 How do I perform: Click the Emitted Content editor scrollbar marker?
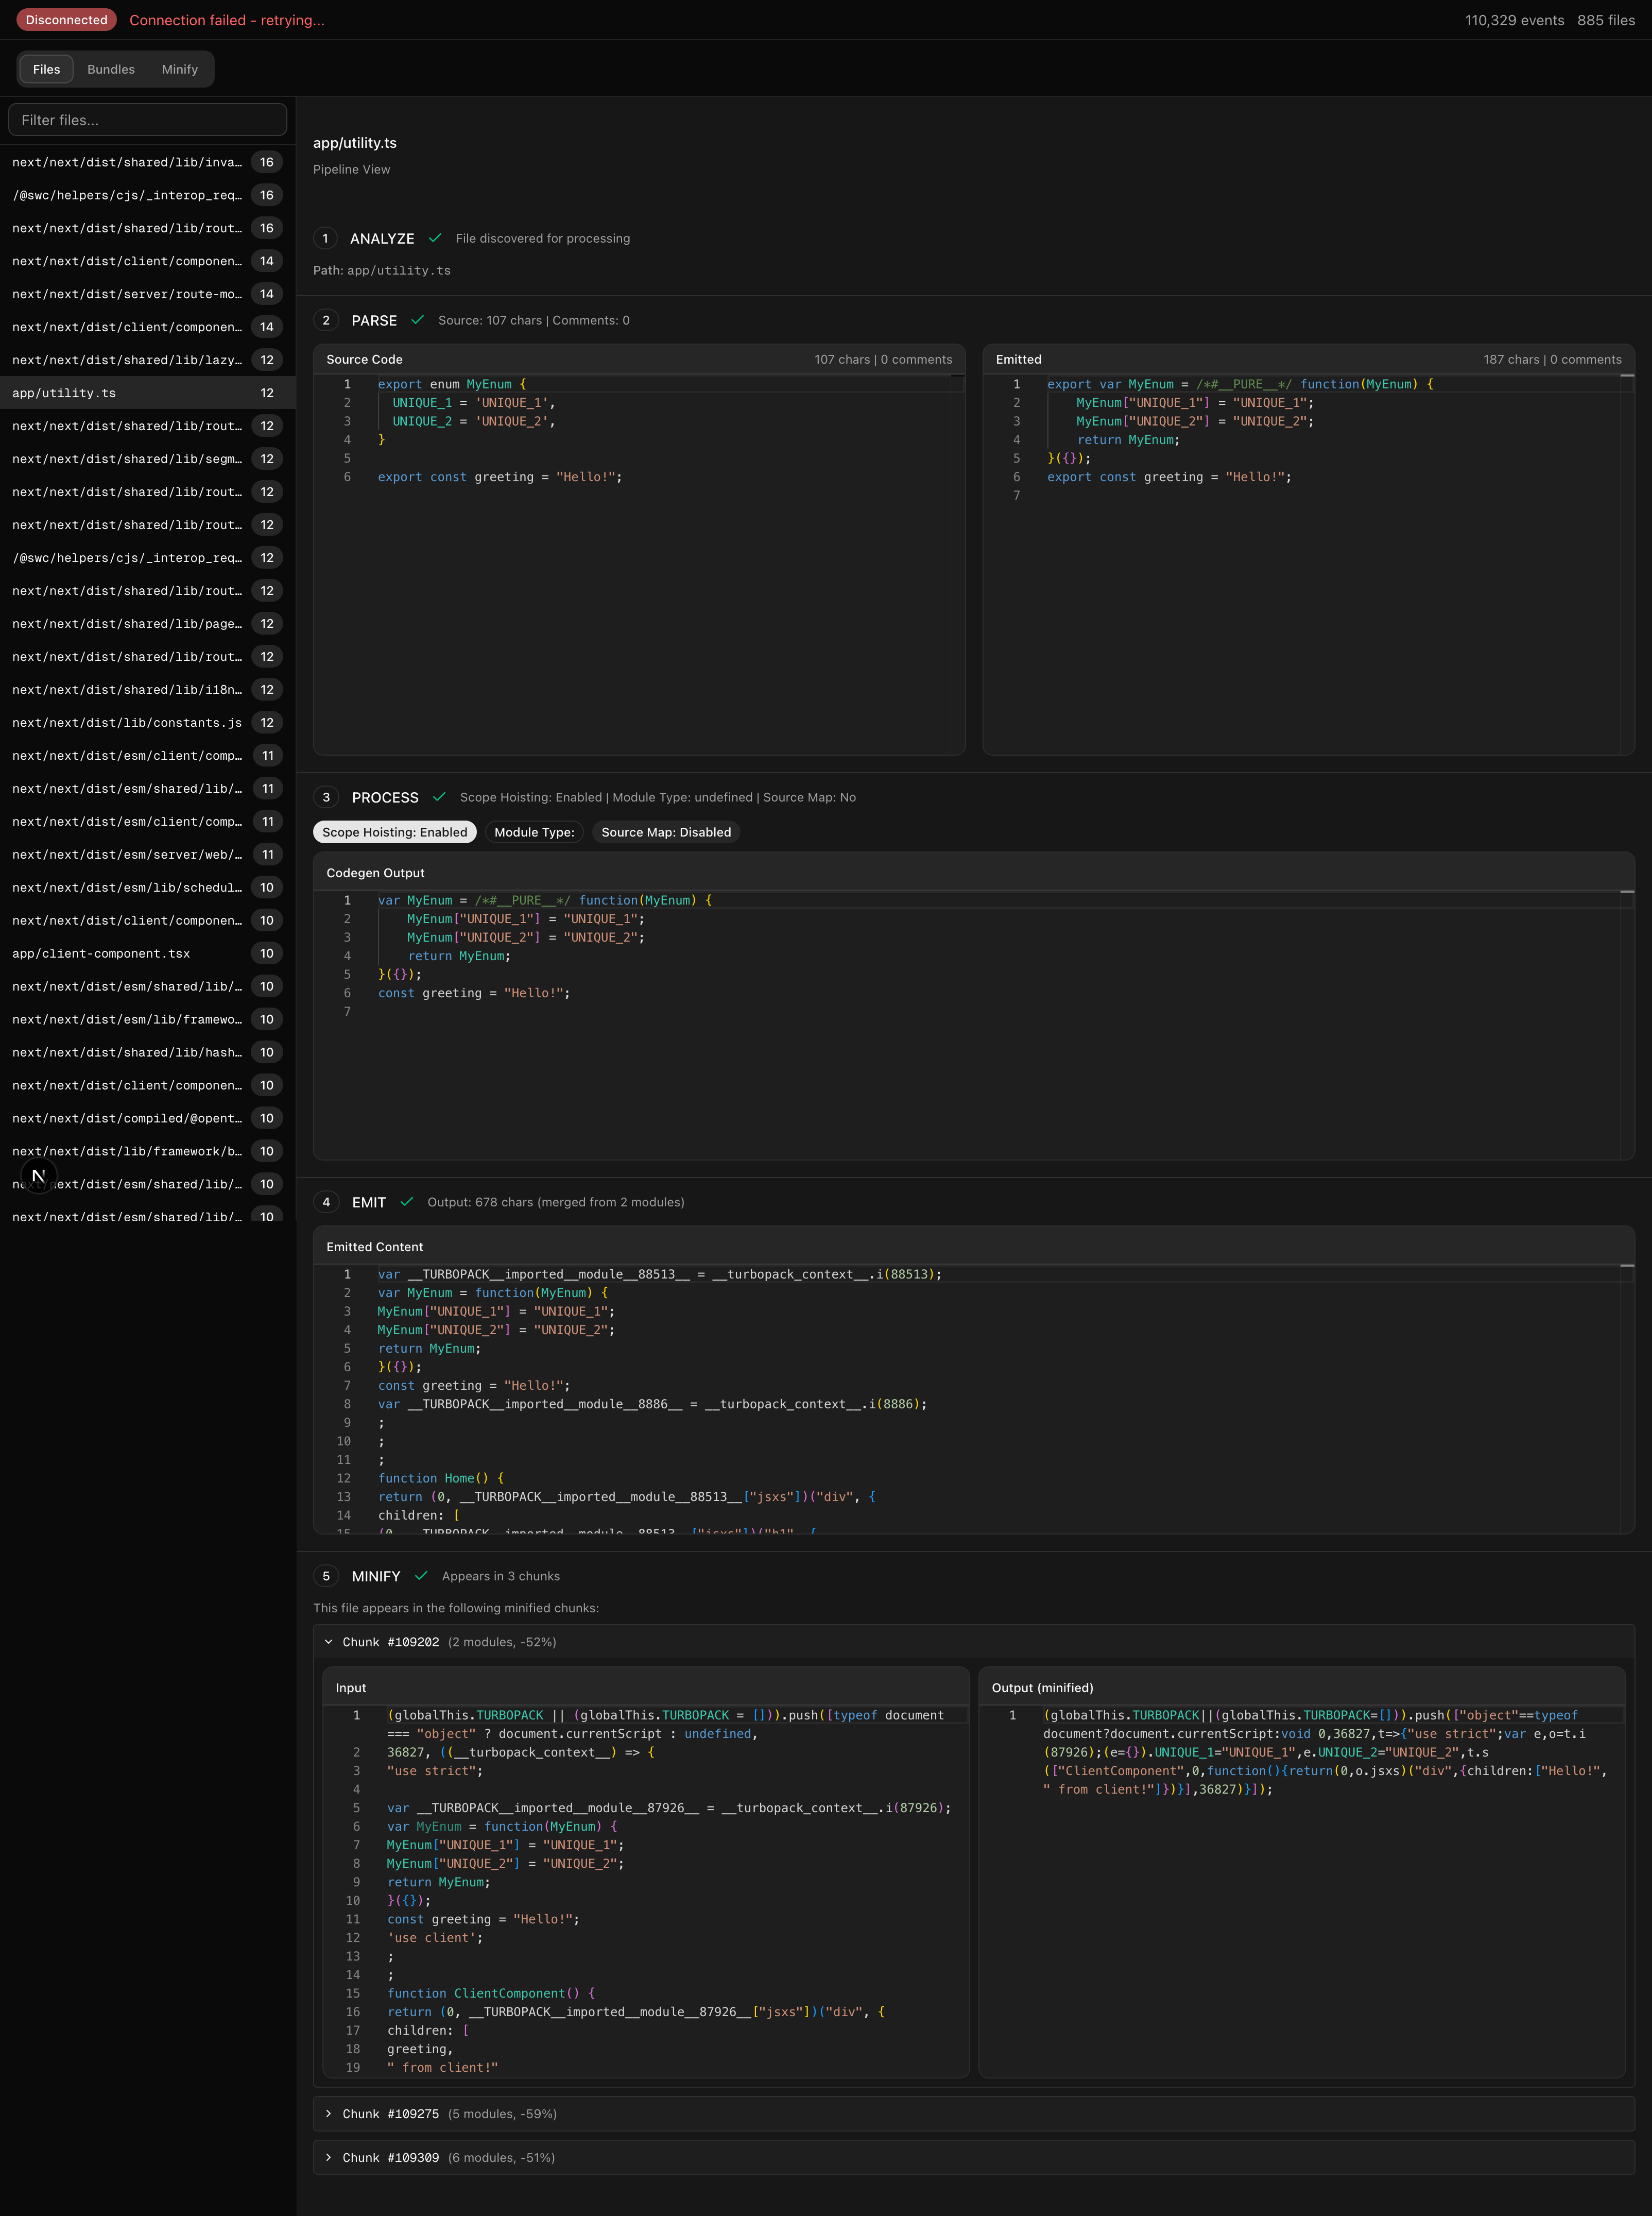[x=1627, y=1266]
